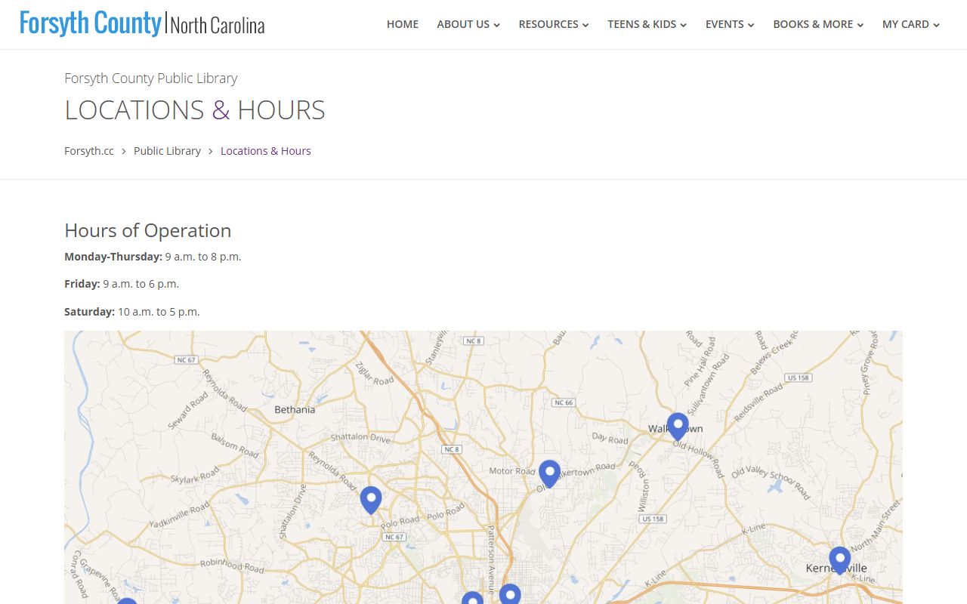Viewport: 967px width, 604px height.
Task: Click the map pin near Polo Road
Action: (370, 500)
